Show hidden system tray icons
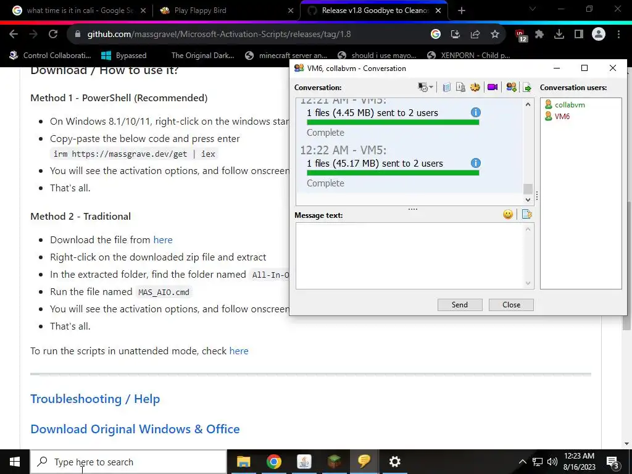 522,462
